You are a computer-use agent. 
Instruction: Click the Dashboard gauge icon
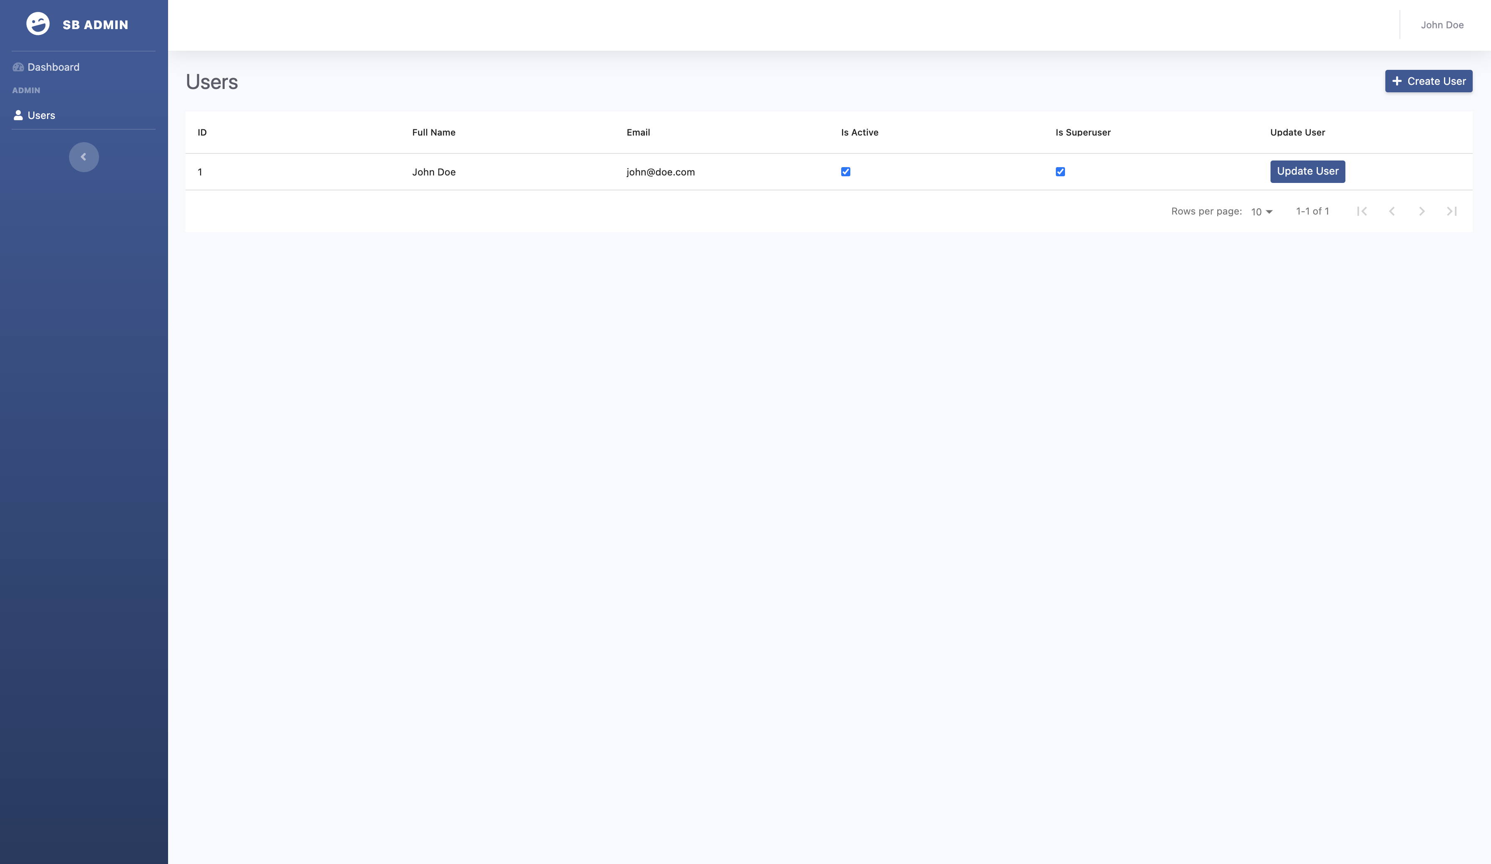[18, 67]
